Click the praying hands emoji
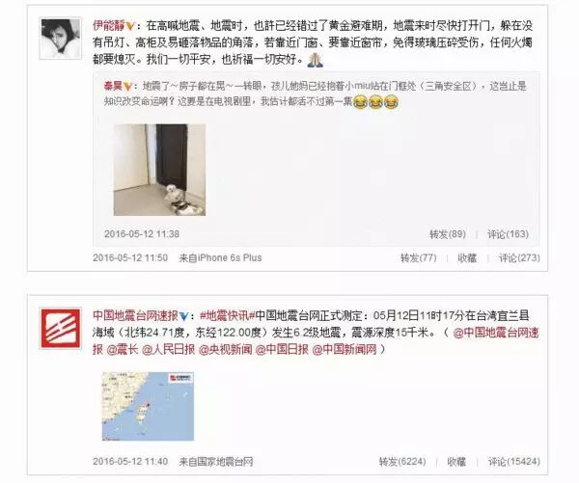Screen dimensions: 579x483 tap(316, 60)
